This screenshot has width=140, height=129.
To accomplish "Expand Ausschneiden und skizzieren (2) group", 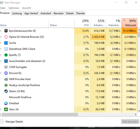I will point(1,61).
